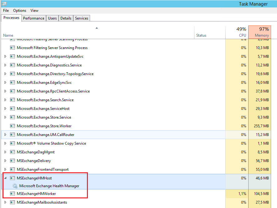Select the Processes tab

[11, 18]
